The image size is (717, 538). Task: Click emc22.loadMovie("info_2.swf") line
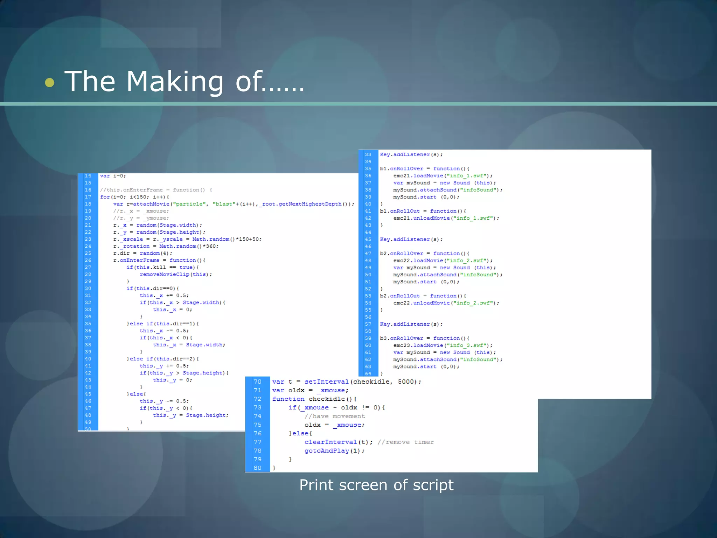[x=443, y=260]
